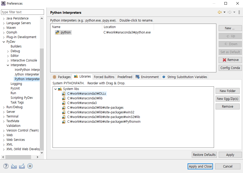Click the forward navigation arrow icon

(230, 12)
